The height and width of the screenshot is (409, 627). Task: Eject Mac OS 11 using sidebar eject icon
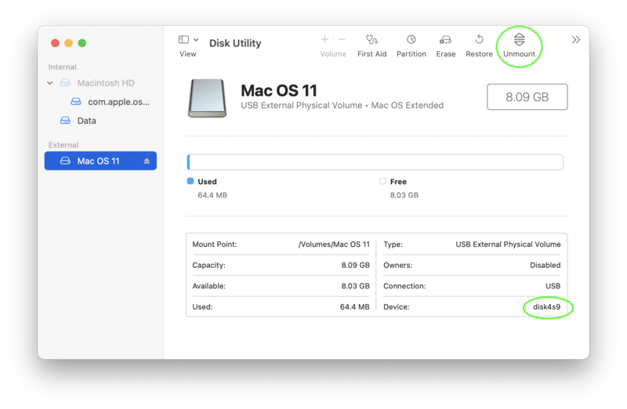[147, 161]
